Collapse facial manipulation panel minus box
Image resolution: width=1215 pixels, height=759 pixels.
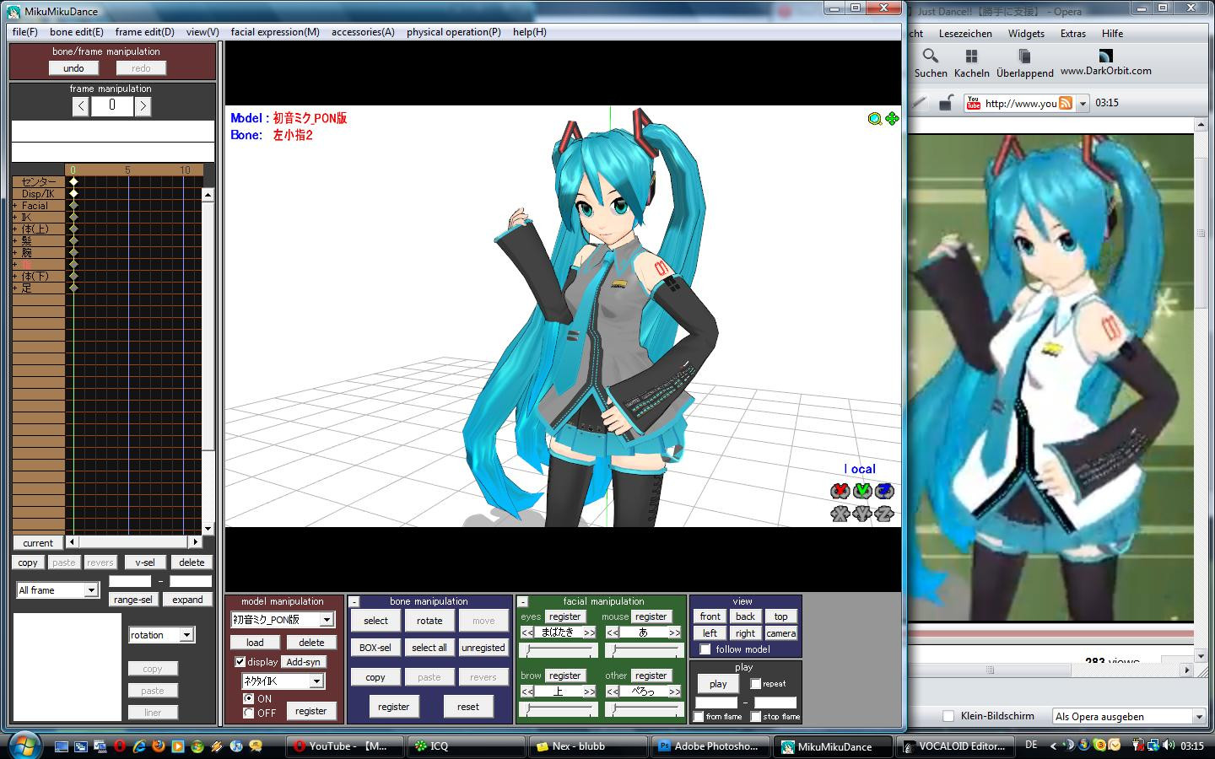523,601
